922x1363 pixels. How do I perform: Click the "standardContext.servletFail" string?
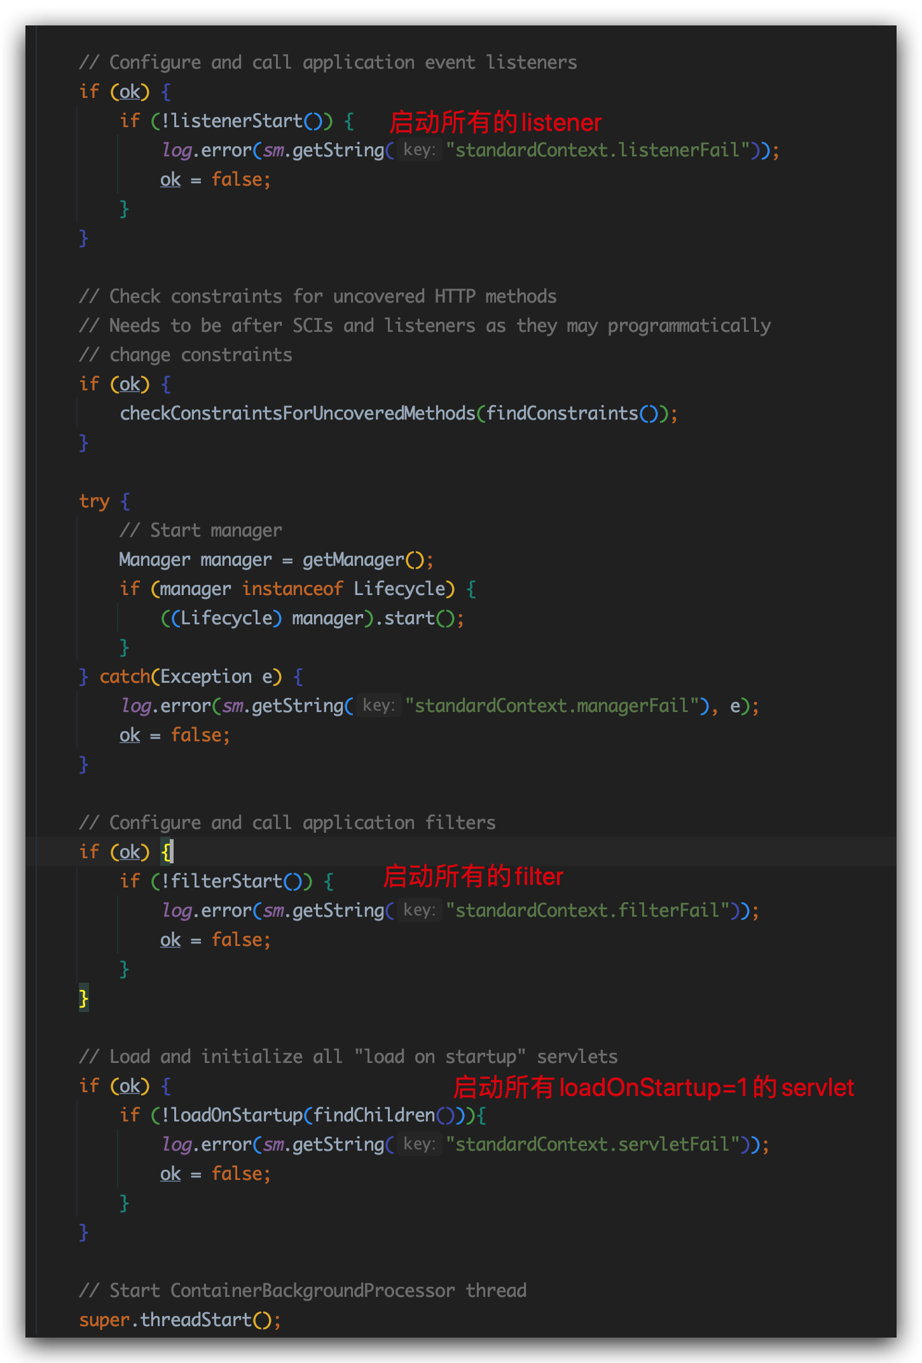point(593,1144)
